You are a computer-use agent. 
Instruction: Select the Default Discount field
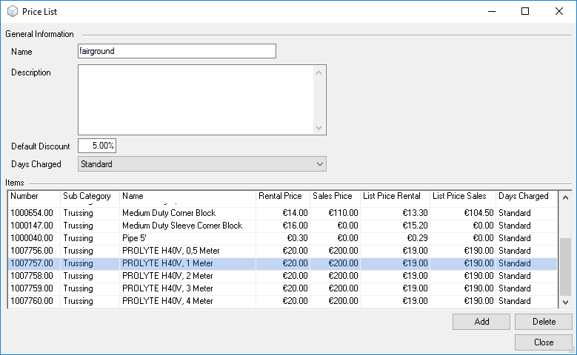[x=96, y=146]
